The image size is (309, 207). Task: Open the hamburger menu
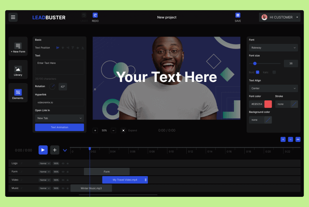pyautogui.click(x=13, y=17)
